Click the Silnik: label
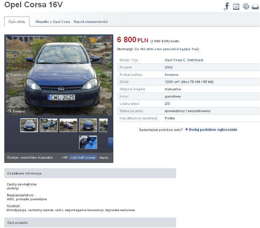The width and height of the screenshot is (260, 228). click(x=124, y=82)
